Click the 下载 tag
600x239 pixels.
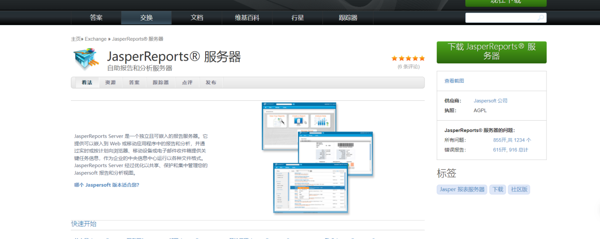click(x=498, y=189)
